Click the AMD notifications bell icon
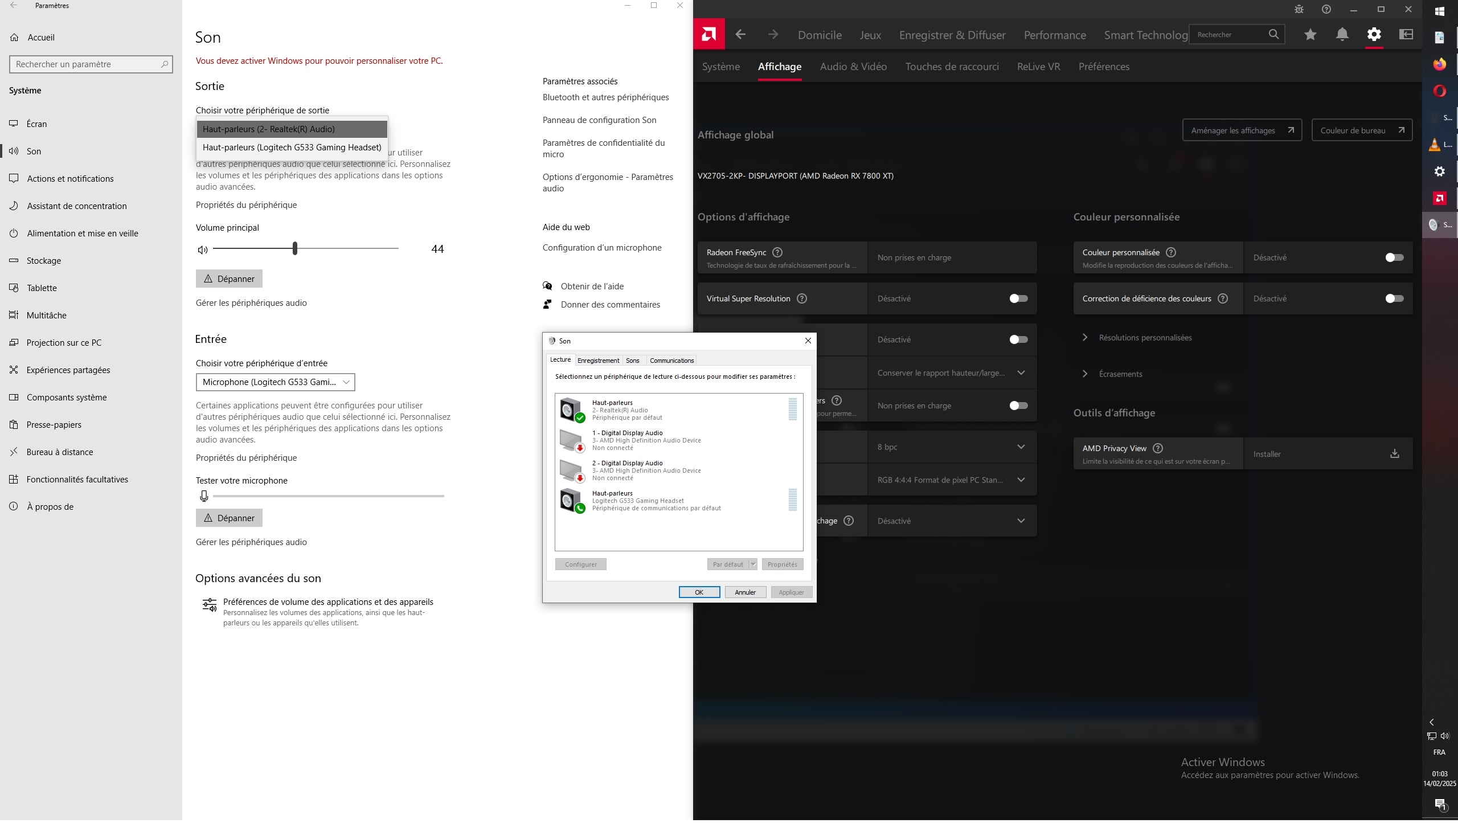 (1342, 35)
